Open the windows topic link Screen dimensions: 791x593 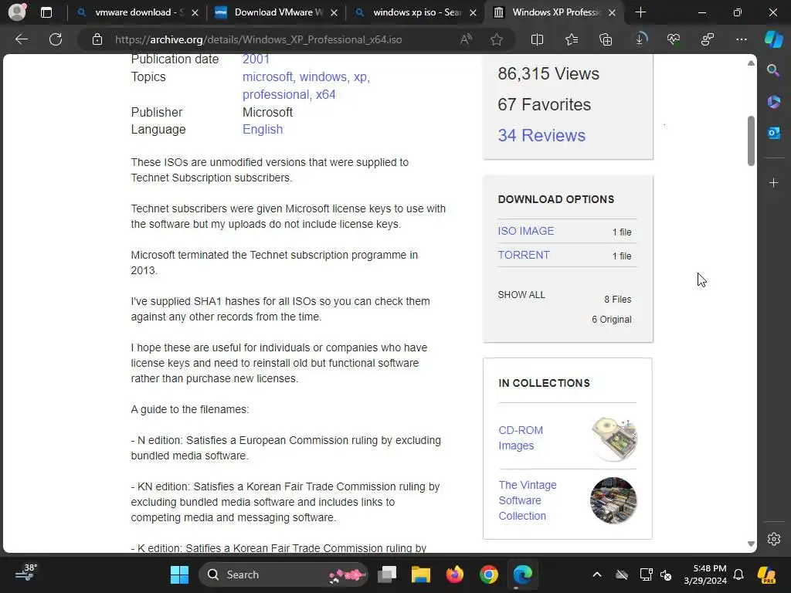(324, 76)
